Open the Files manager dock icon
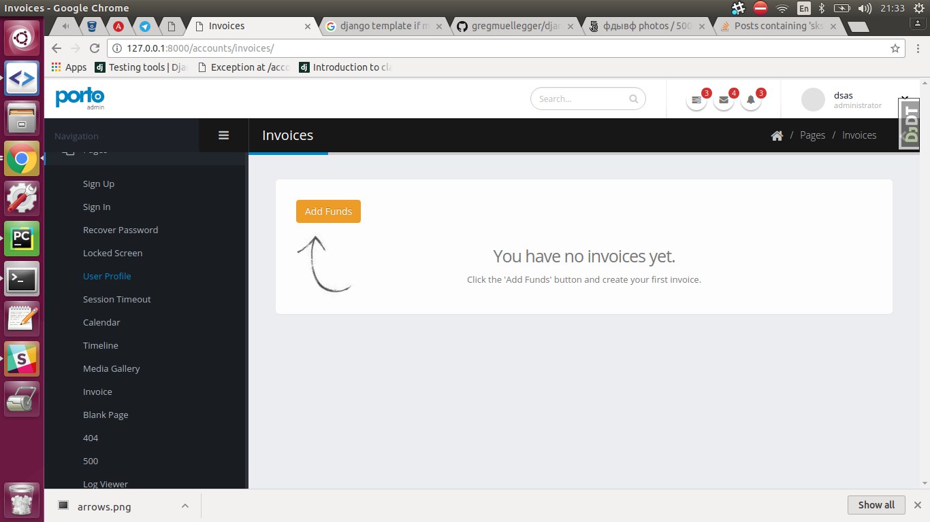This screenshot has width=930, height=522. pos(22,118)
